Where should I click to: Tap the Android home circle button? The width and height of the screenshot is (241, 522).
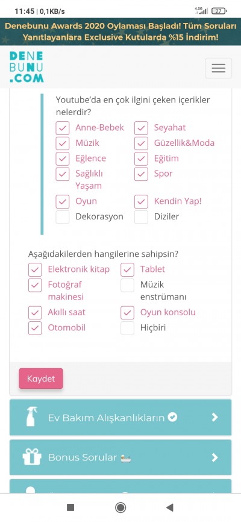click(120, 508)
